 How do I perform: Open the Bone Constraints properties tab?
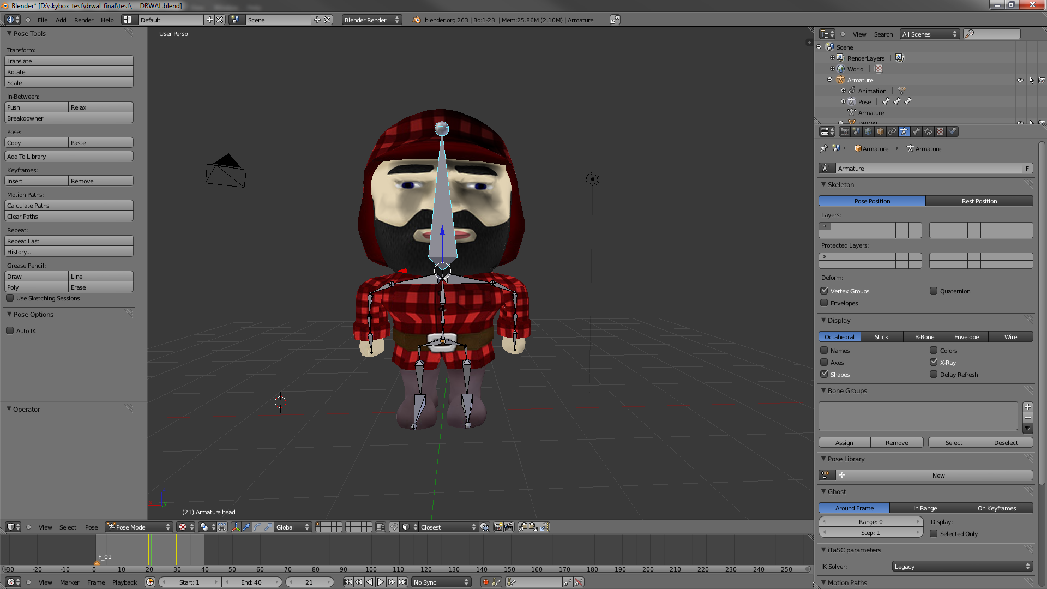[x=928, y=131]
